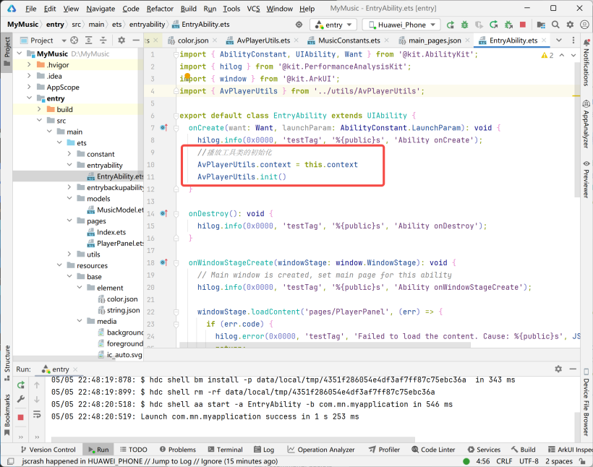Click the override gutter icon beside onCreate
This screenshot has height=467, width=593.
[163, 128]
